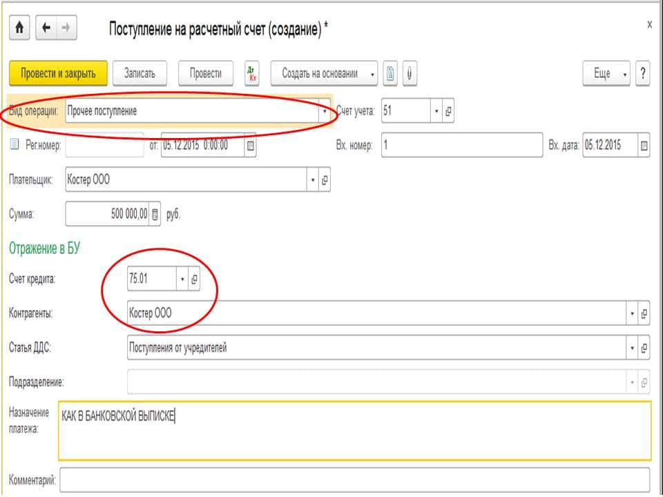
Task: Click into the Рег.номер field
Action: 104,146
